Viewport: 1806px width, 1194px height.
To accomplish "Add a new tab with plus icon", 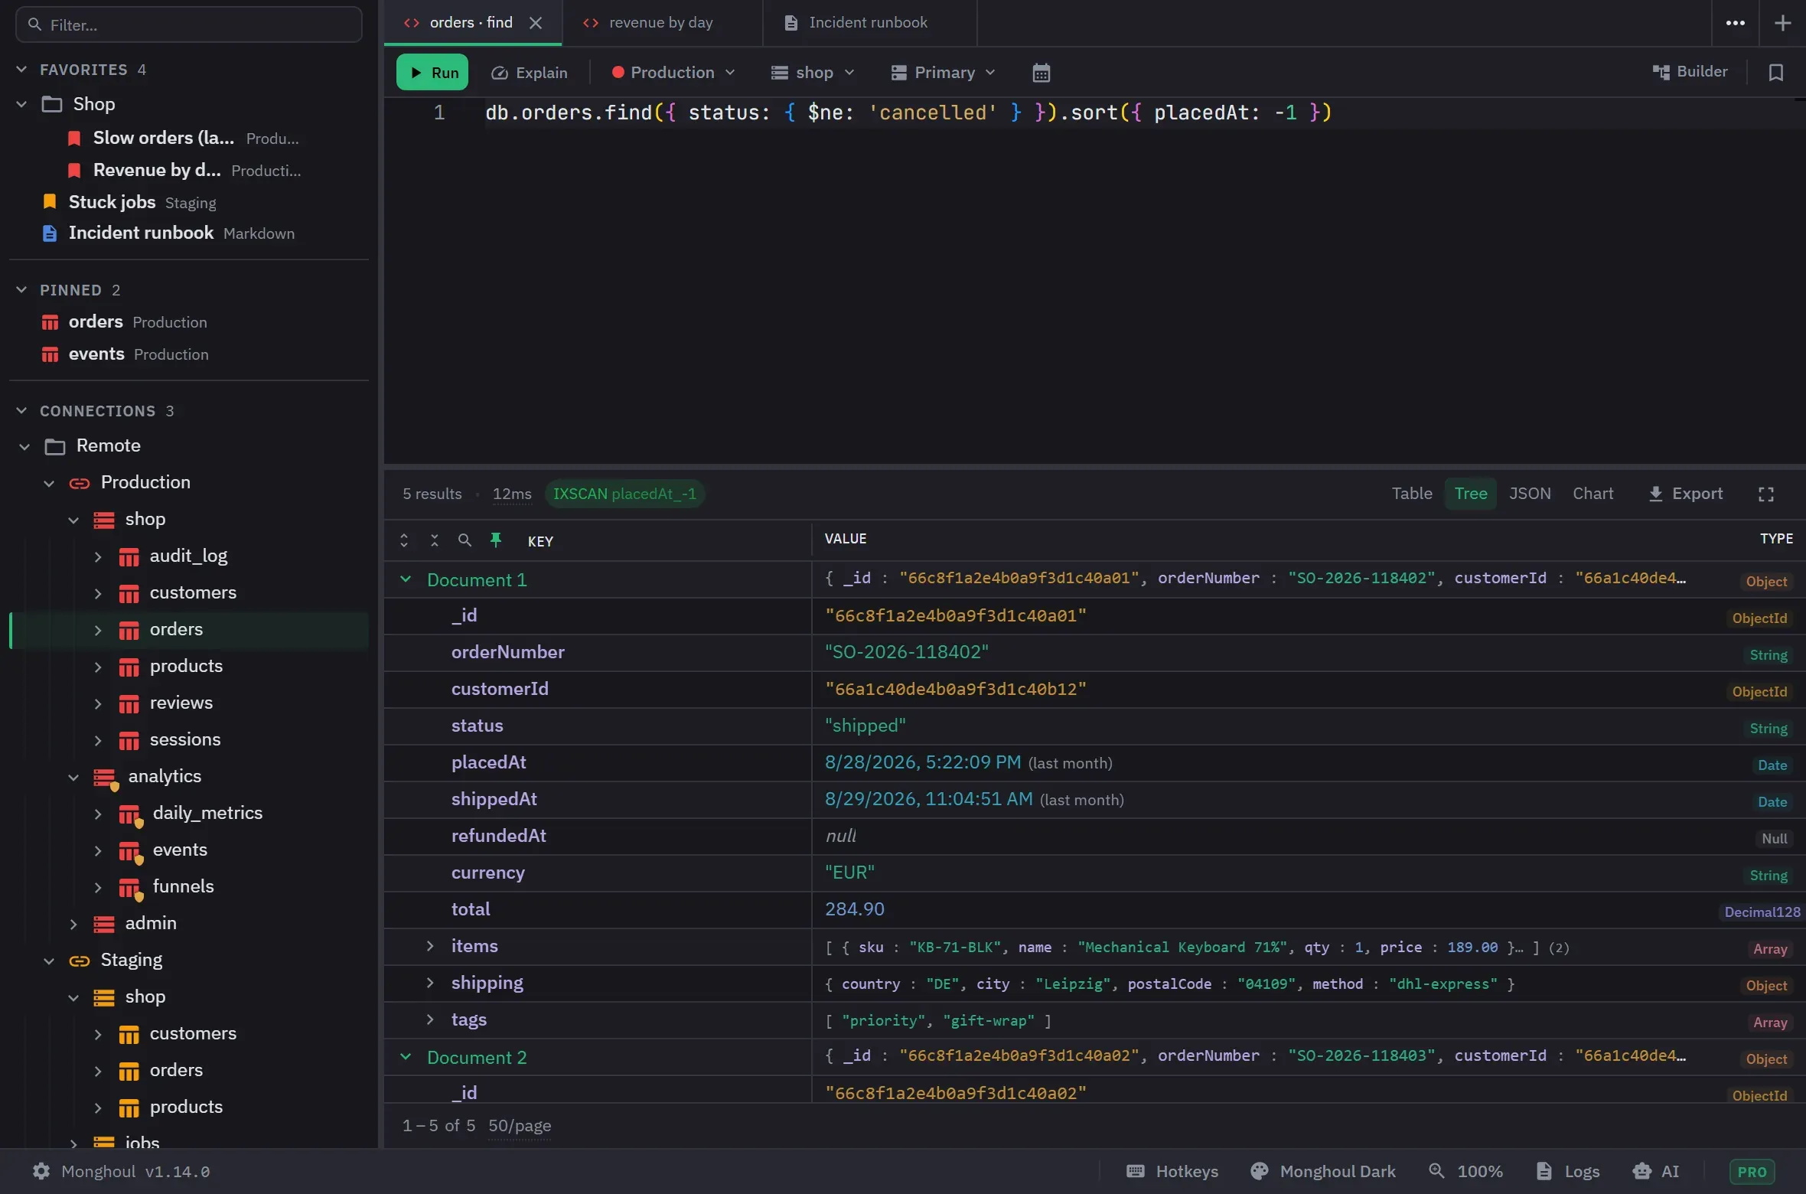I will 1782,23.
